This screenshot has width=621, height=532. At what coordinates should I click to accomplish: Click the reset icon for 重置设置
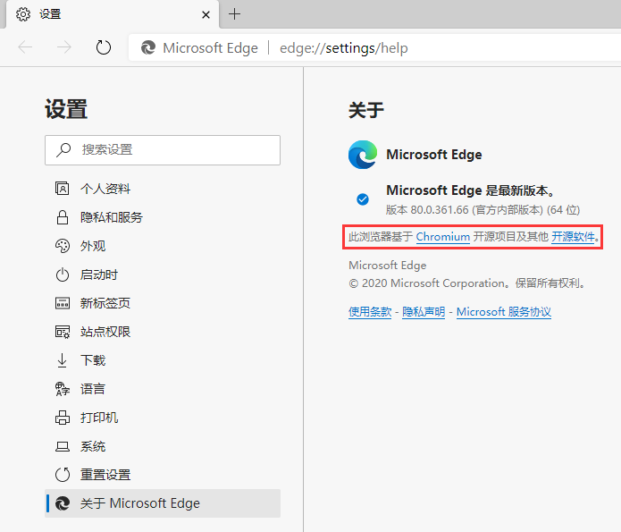63,475
